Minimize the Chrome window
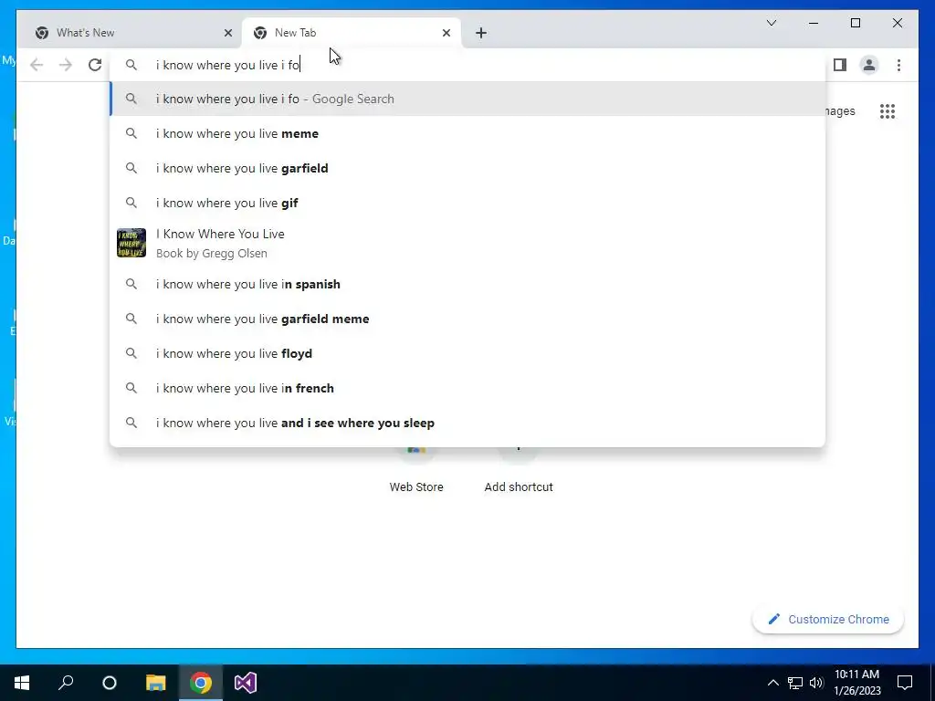The height and width of the screenshot is (701, 935). [x=814, y=23]
